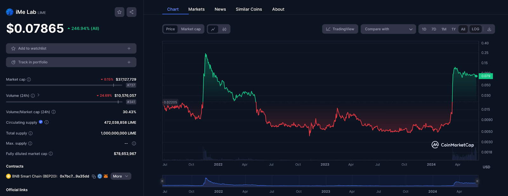The width and height of the screenshot is (508, 196).
Task: Click the 246.94% (All) price change
Action: [x=83, y=28]
